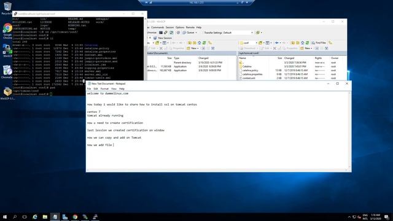This screenshot has width=393, height=221.
Task: Sort remote files by Owner column
Action: (335, 58)
